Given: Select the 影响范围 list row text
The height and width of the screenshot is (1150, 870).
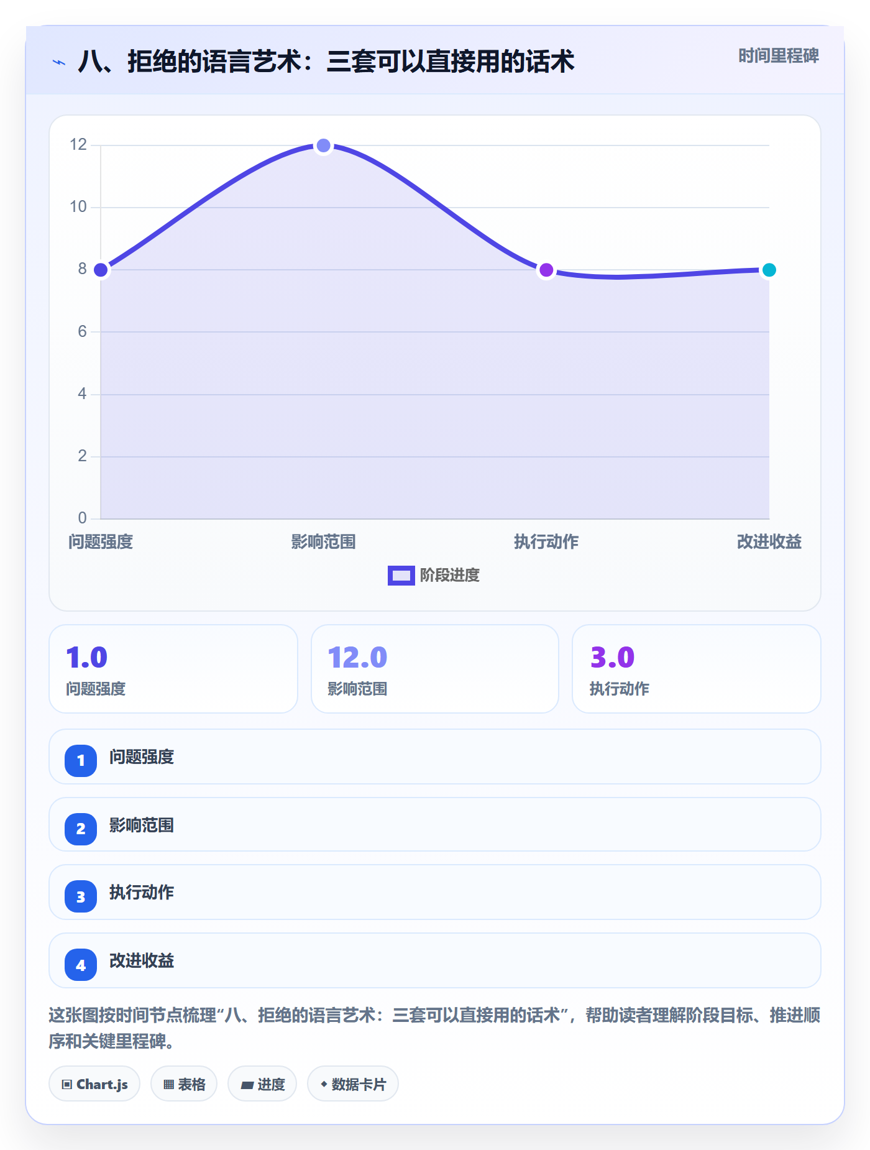Looking at the screenshot, I should click(x=142, y=826).
